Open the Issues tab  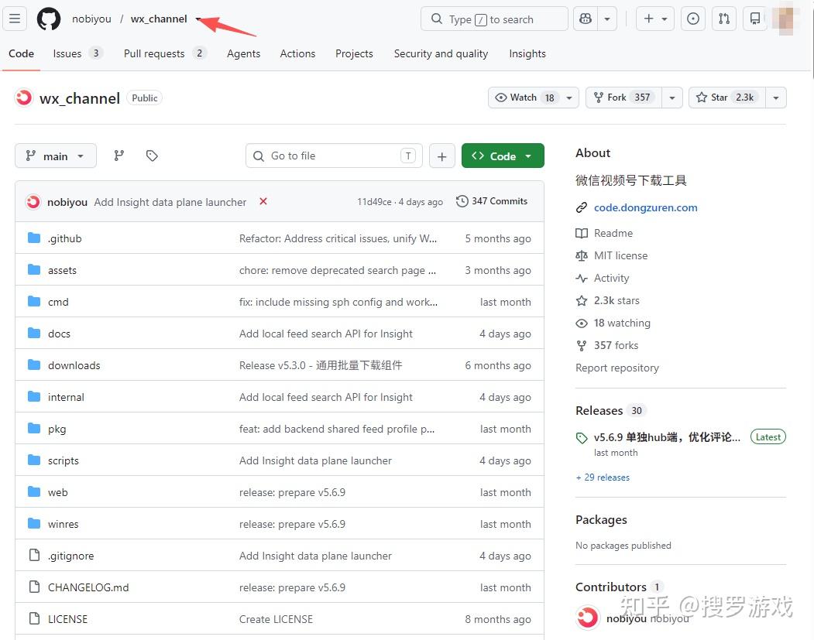[x=77, y=53]
